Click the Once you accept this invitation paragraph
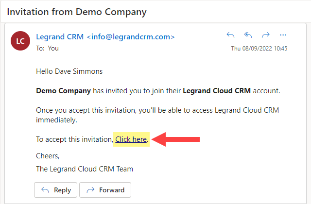This screenshot has height=204, width=311. pos(157,115)
